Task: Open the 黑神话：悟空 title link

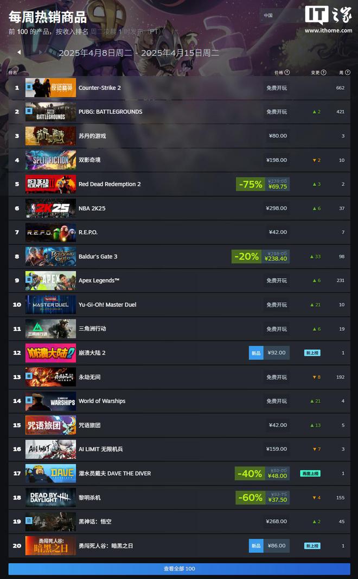Action: [95, 521]
